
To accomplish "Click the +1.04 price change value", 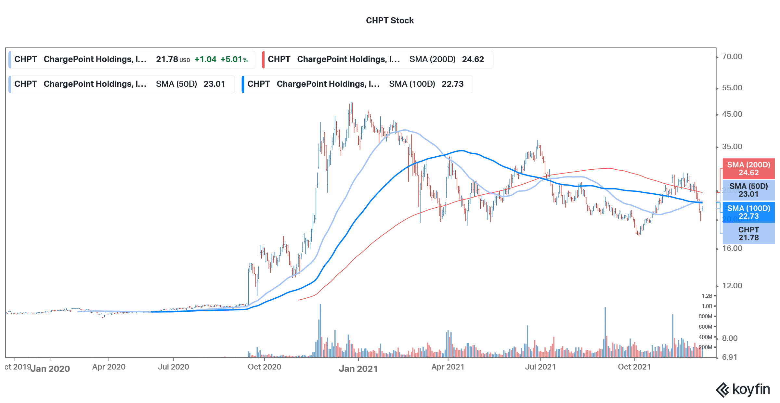I will coord(205,59).
